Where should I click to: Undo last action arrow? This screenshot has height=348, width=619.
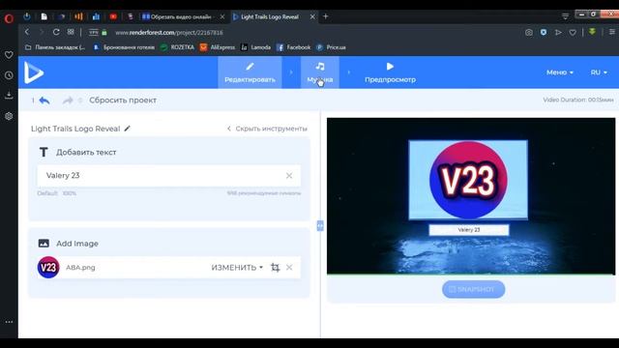(x=44, y=101)
